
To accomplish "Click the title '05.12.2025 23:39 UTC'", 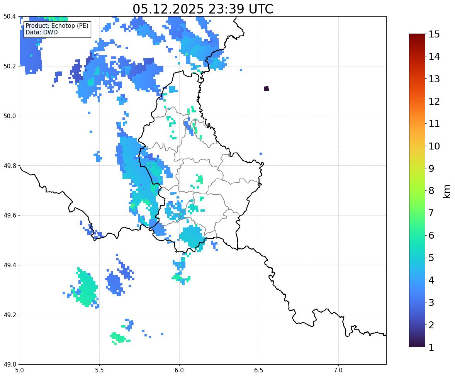I will (x=203, y=9).
